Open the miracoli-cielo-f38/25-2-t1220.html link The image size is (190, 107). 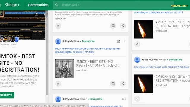[x=161, y=67]
